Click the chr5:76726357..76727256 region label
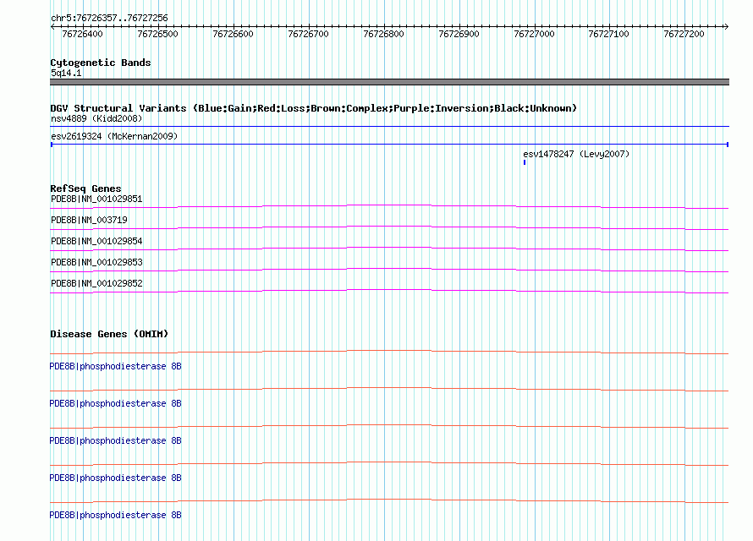This screenshot has height=541, width=753. (109, 19)
